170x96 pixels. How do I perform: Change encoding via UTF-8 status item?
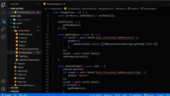(x=117, y=95)
